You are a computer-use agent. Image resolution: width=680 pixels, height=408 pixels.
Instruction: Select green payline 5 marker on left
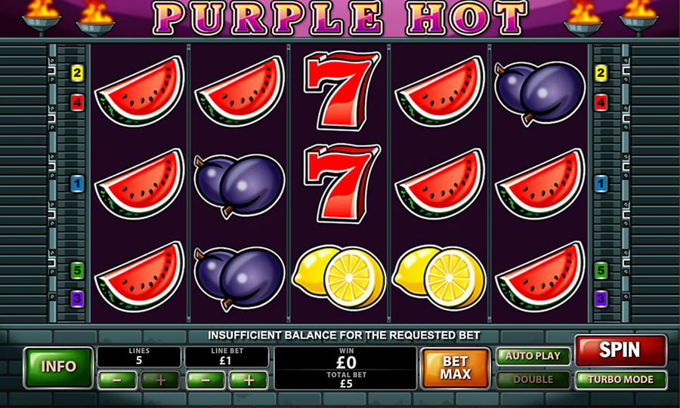click(x=77, y=271)
